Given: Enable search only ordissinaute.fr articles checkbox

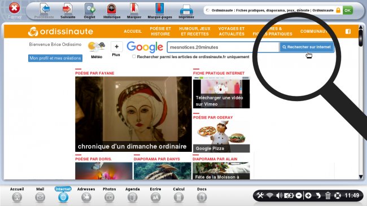Looking at the screenshot, I should click(x=134, y=56).
